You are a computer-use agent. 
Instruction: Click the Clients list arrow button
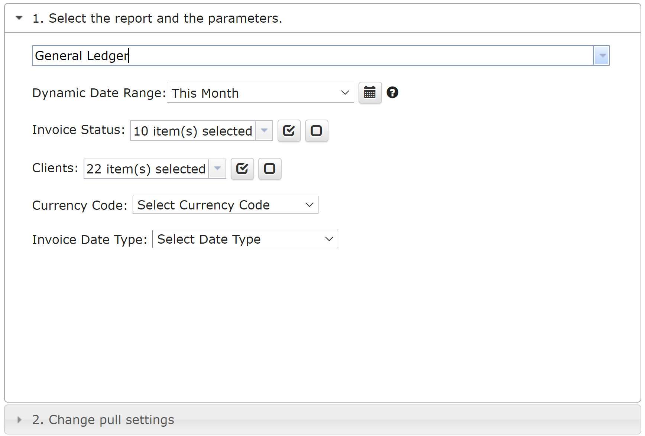click(x=217, y=169)
